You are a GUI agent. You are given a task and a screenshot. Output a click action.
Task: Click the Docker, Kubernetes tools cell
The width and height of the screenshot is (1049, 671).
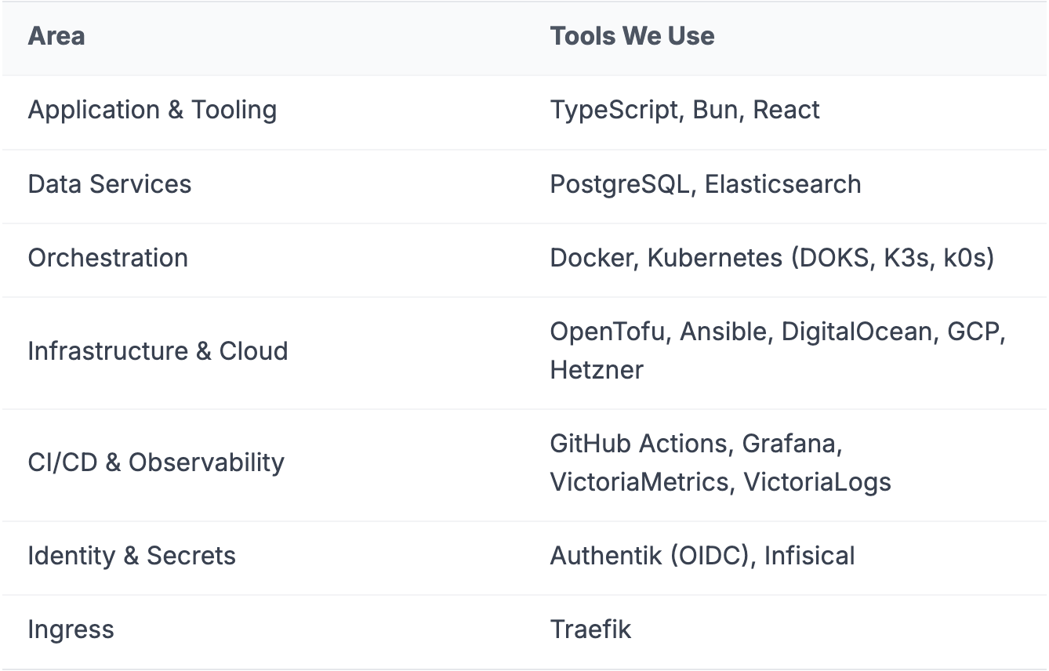(772, 258)
